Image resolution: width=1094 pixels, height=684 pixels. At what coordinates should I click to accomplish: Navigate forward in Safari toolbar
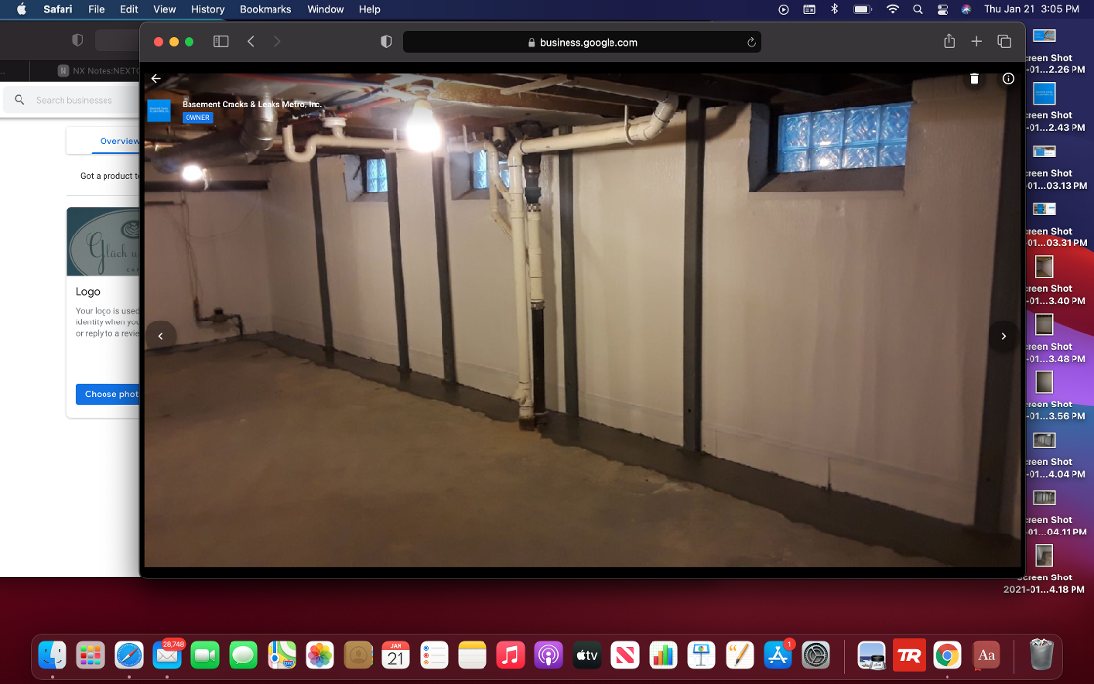click(x=277, y=42)
